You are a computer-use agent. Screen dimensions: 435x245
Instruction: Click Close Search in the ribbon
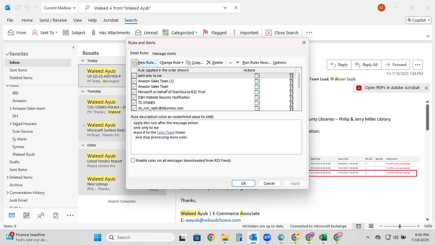[x=282, y=33]
